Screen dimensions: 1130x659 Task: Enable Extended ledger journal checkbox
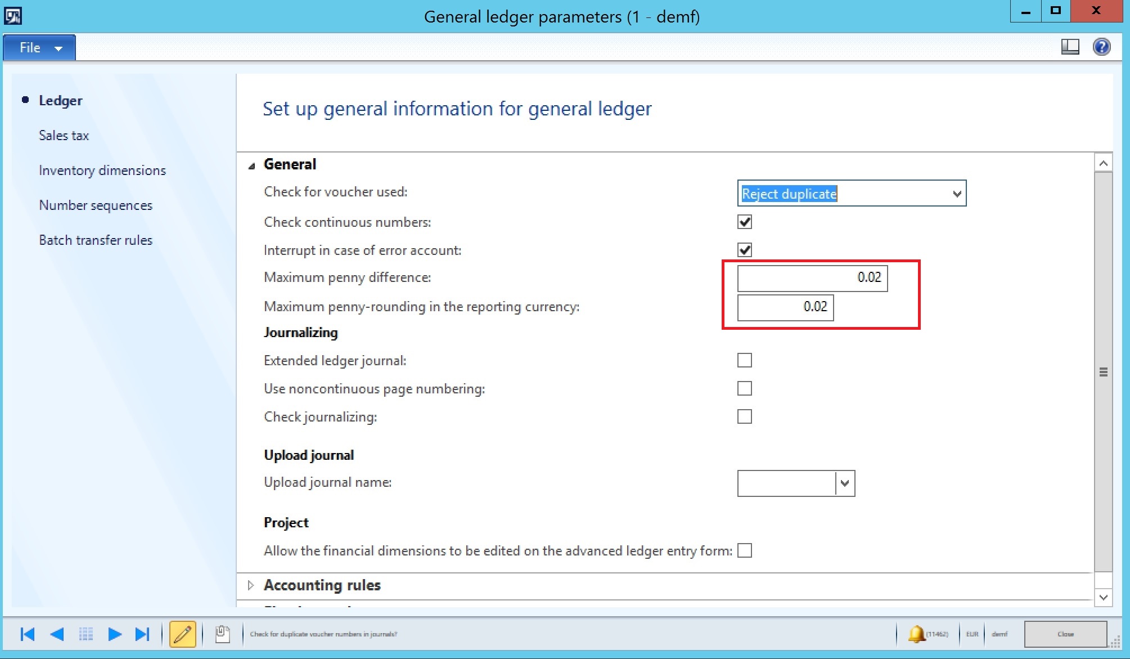pyautogui.click(x=745, y=360)
